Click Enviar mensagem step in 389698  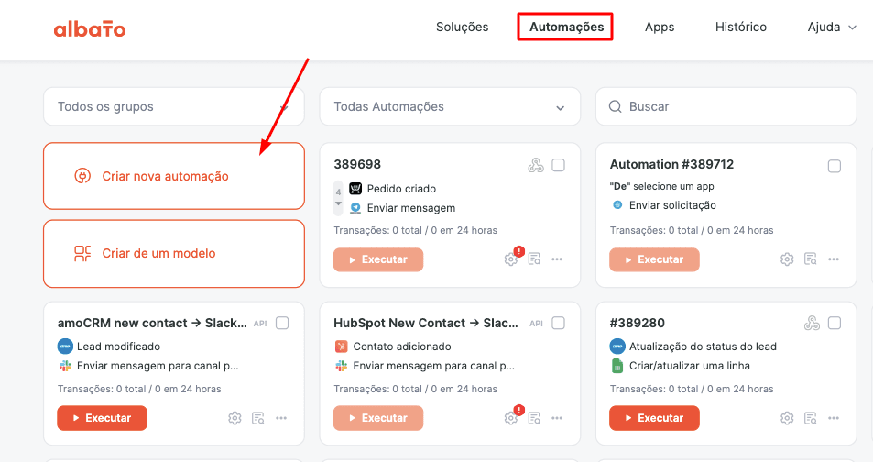(x=411, y=208)
